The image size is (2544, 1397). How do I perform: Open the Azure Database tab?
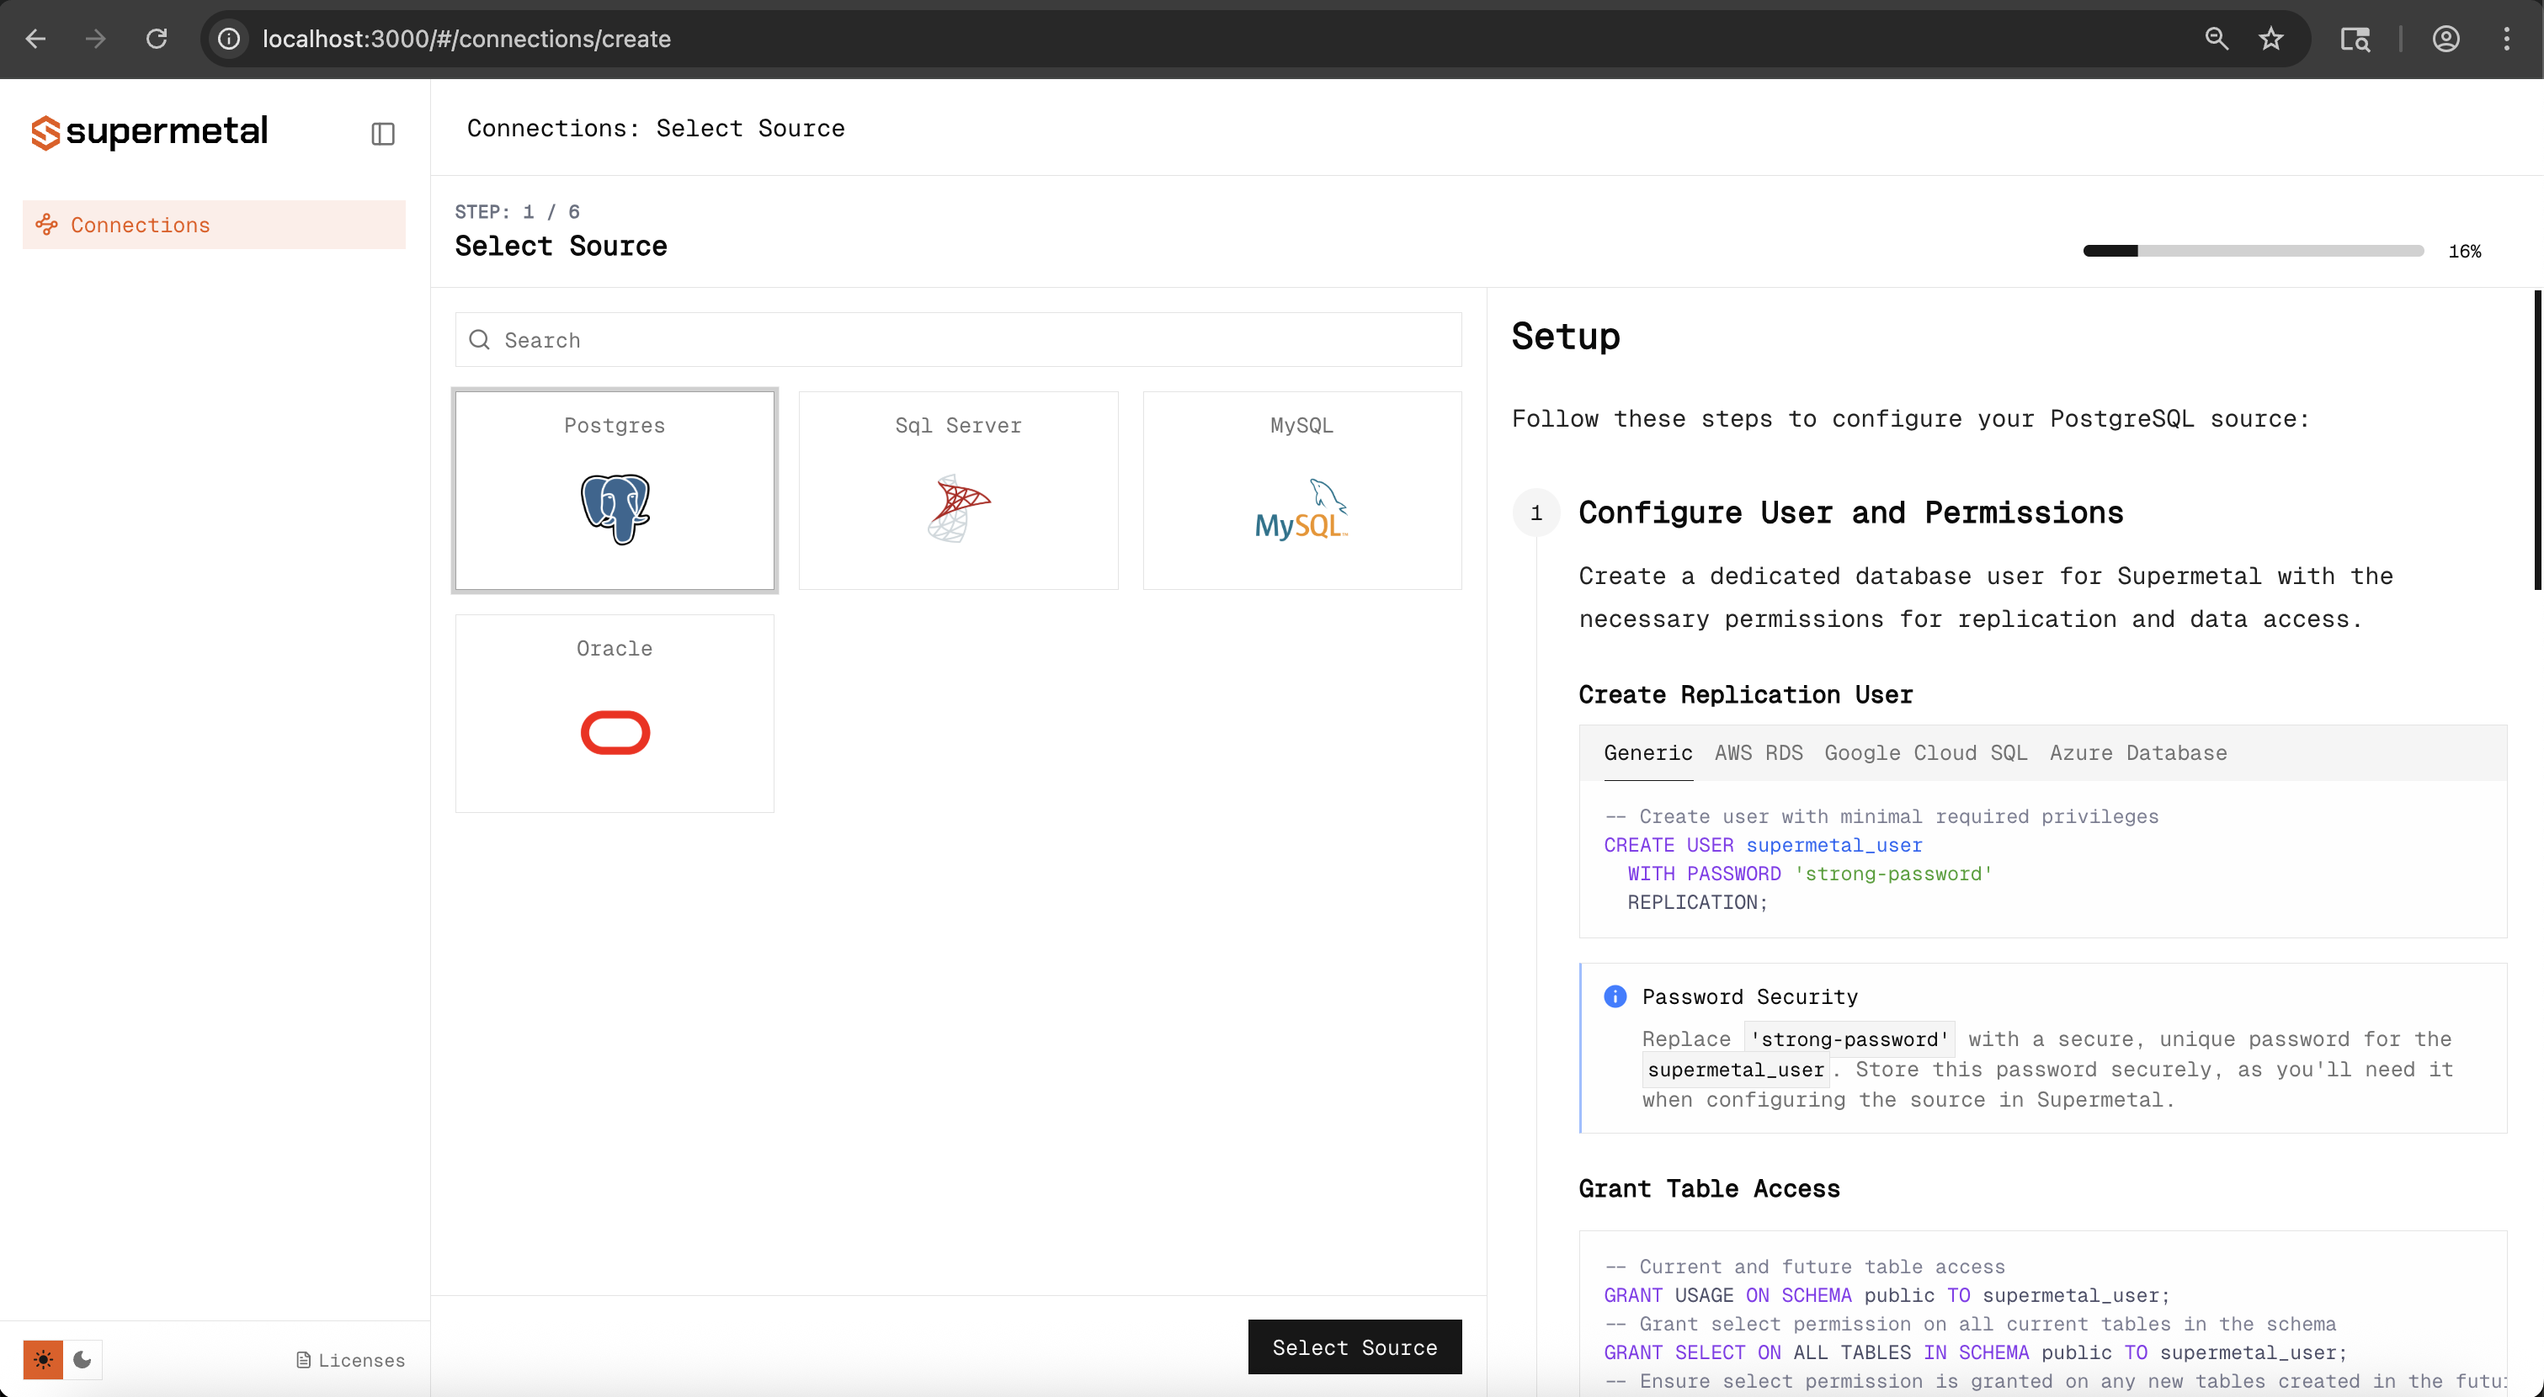pyautogui.click(x=2138, y=752)
